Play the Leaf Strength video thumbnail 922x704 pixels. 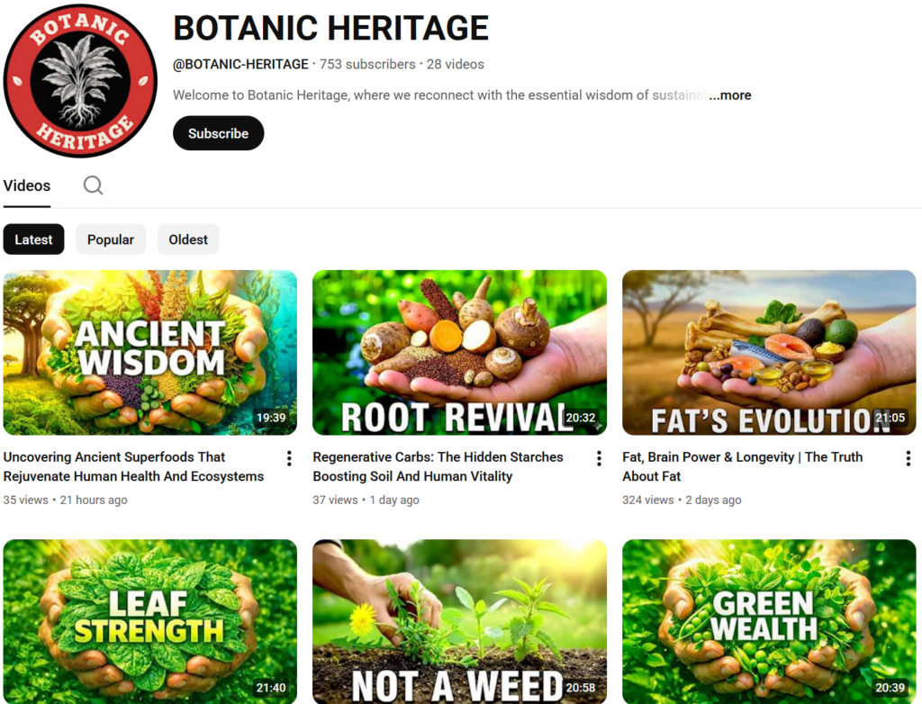click(x=150, y=622)
